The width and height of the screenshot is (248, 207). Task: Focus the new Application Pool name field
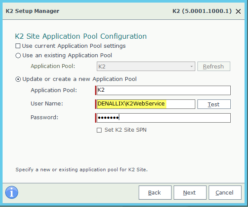coord(164,90)
